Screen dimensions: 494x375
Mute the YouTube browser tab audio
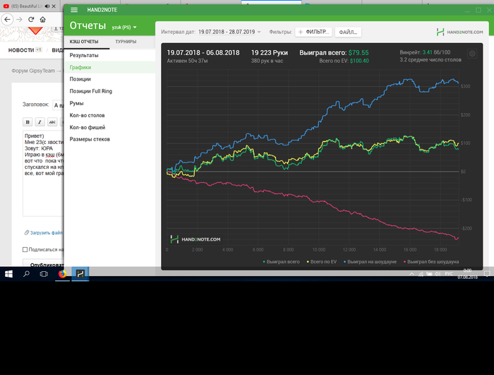(47, 6)
